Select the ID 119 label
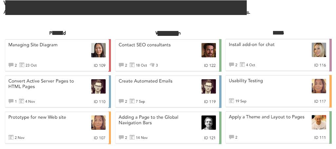The image size is (336, 149). pyautogui.click(x=210, y=102)
